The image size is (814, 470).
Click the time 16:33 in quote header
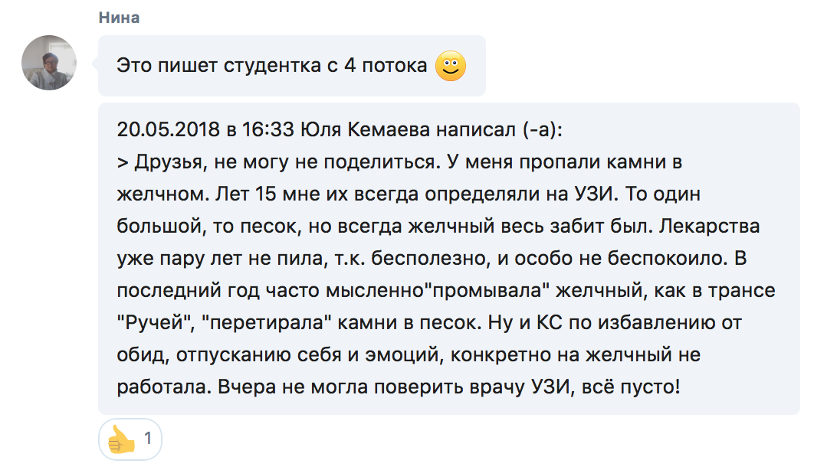pos(268,129)
